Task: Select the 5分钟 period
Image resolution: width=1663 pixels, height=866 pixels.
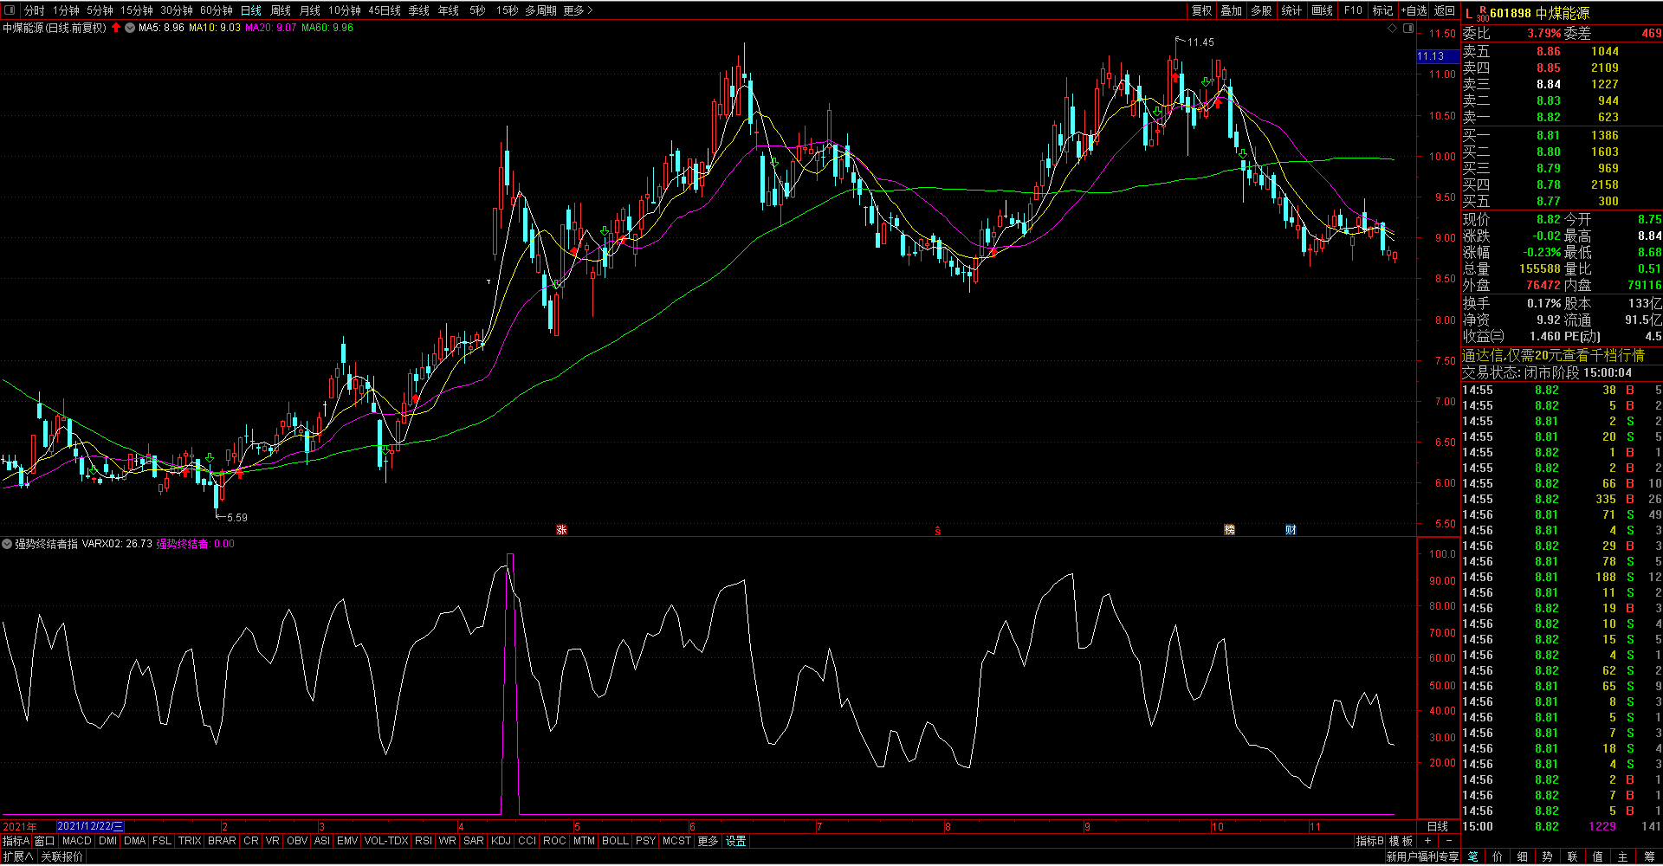Action: coord(100,10)
